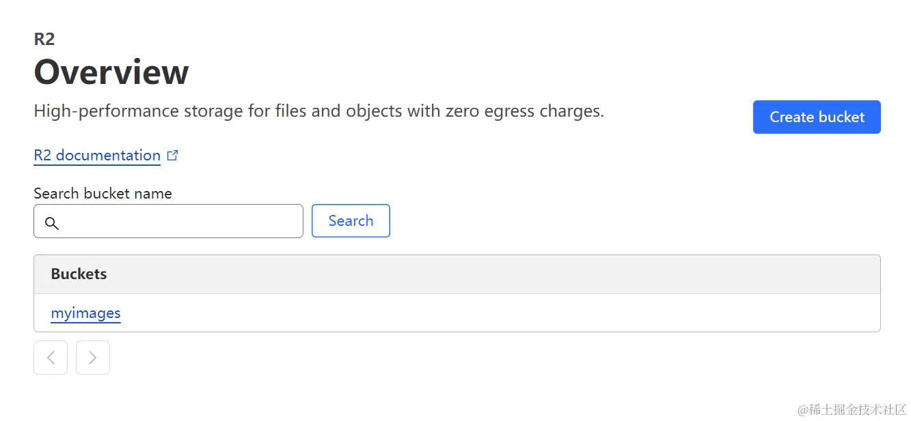Open the myimages bucket
This screenshot has width=911, height=421.
point(85,313)
